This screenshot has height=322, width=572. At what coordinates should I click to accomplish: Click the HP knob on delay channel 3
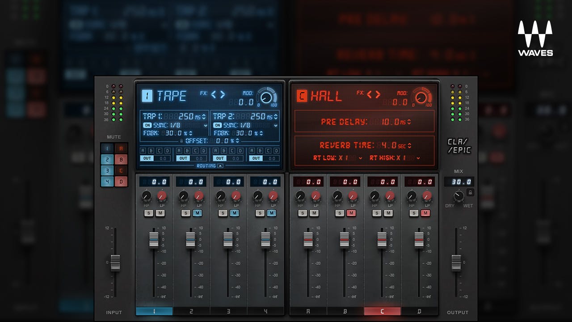click(221, 195)
